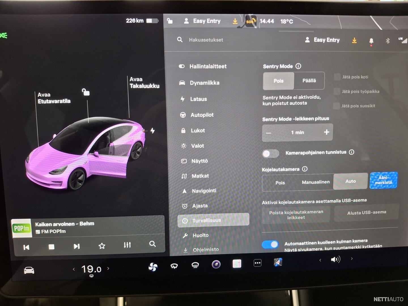Increase Sentry Mode clip length with plus
Image resolution: width=408 pixels, height=306 pixels.
(x=326, y=132)
